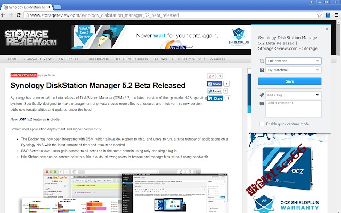The width and height of the screenshot is (341, 213).
Task: Open the ABOUT SR menu item
Action: [218, 59]
